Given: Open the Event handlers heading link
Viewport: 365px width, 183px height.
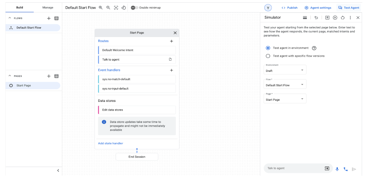Looking at the screenshot, I should 109,70.
